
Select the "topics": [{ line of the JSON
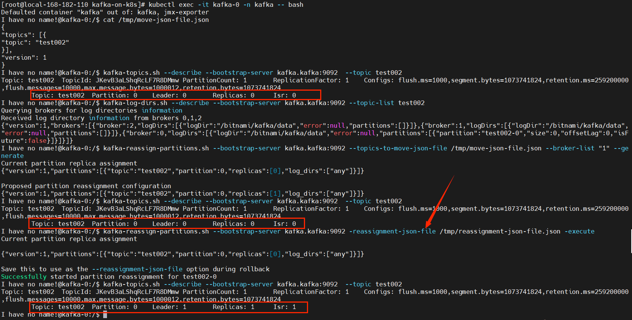coord(24,35)
